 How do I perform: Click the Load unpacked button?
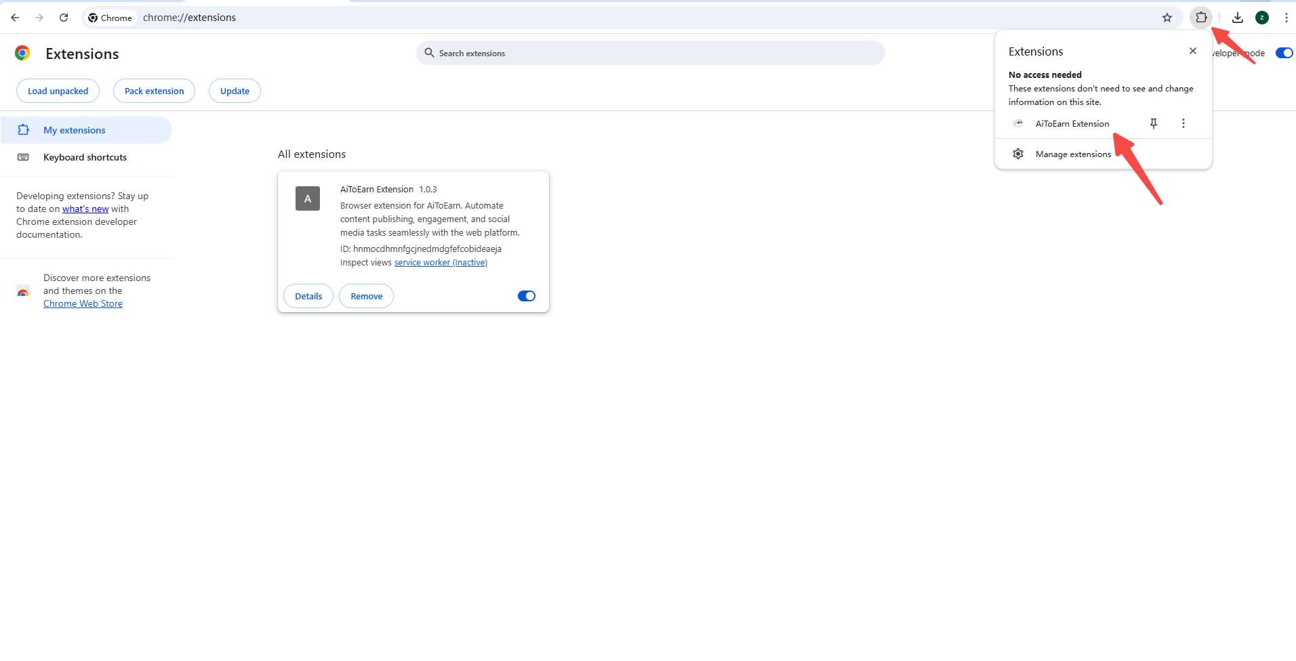click(58, 91)
